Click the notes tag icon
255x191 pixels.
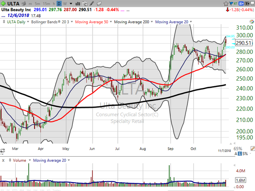click(x=99, y=3)
